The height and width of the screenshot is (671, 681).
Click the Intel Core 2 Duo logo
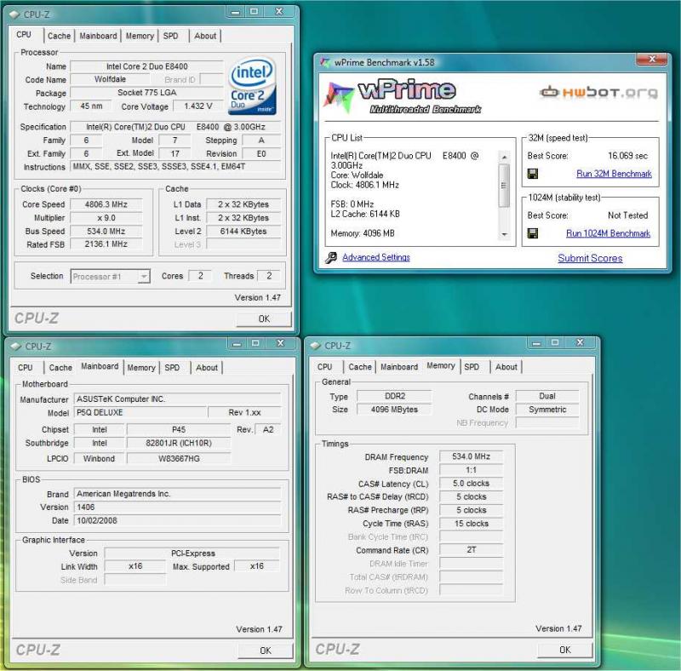pyautogui.click(x=252, y=86)
